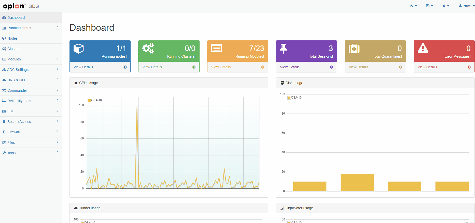Click the Total Sessions pushpin icon
This screenshot has height=223, width=475.
coord(283,48)
